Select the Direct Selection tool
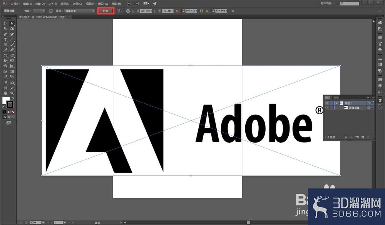The width and height of the screenshot is (385, 225). (12, 23)
